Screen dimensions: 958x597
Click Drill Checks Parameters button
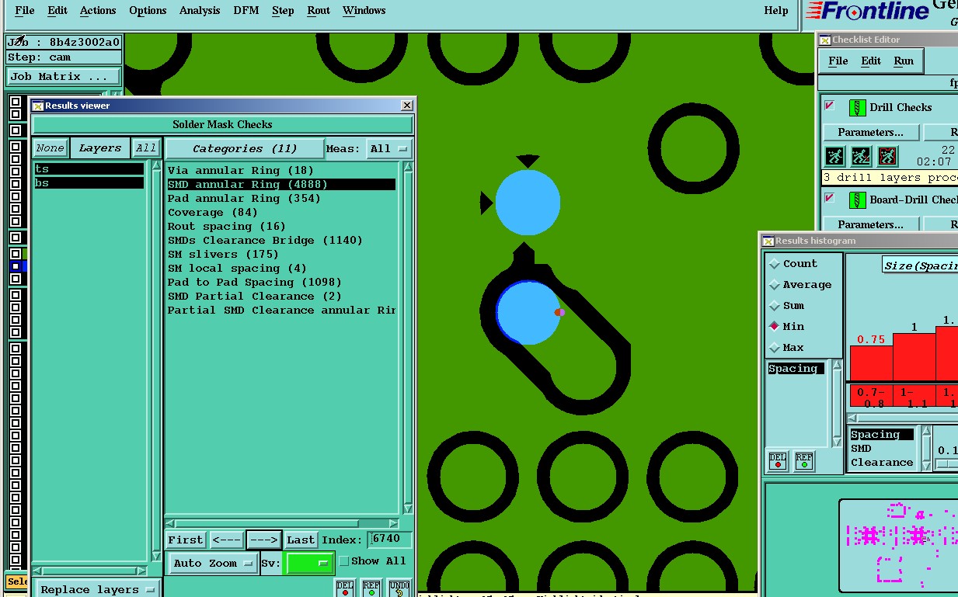(870, 133)
